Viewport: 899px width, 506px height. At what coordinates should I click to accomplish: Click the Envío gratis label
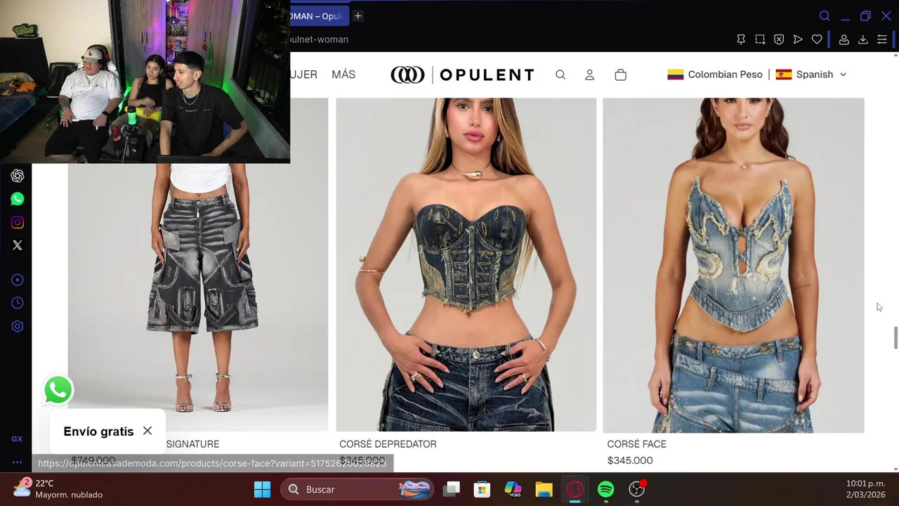[98, 432]
